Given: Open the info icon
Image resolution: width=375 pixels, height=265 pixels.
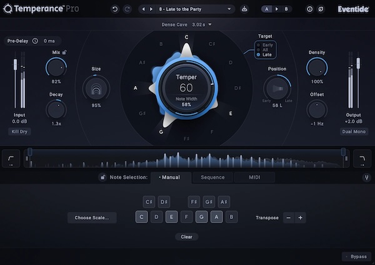Looking at the screenshot, I should 309,9.
